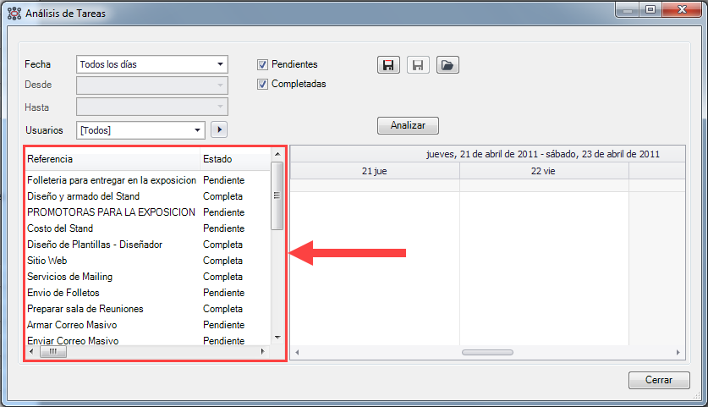Click Pendiente status of Envio de Folletos

[223, 293]
